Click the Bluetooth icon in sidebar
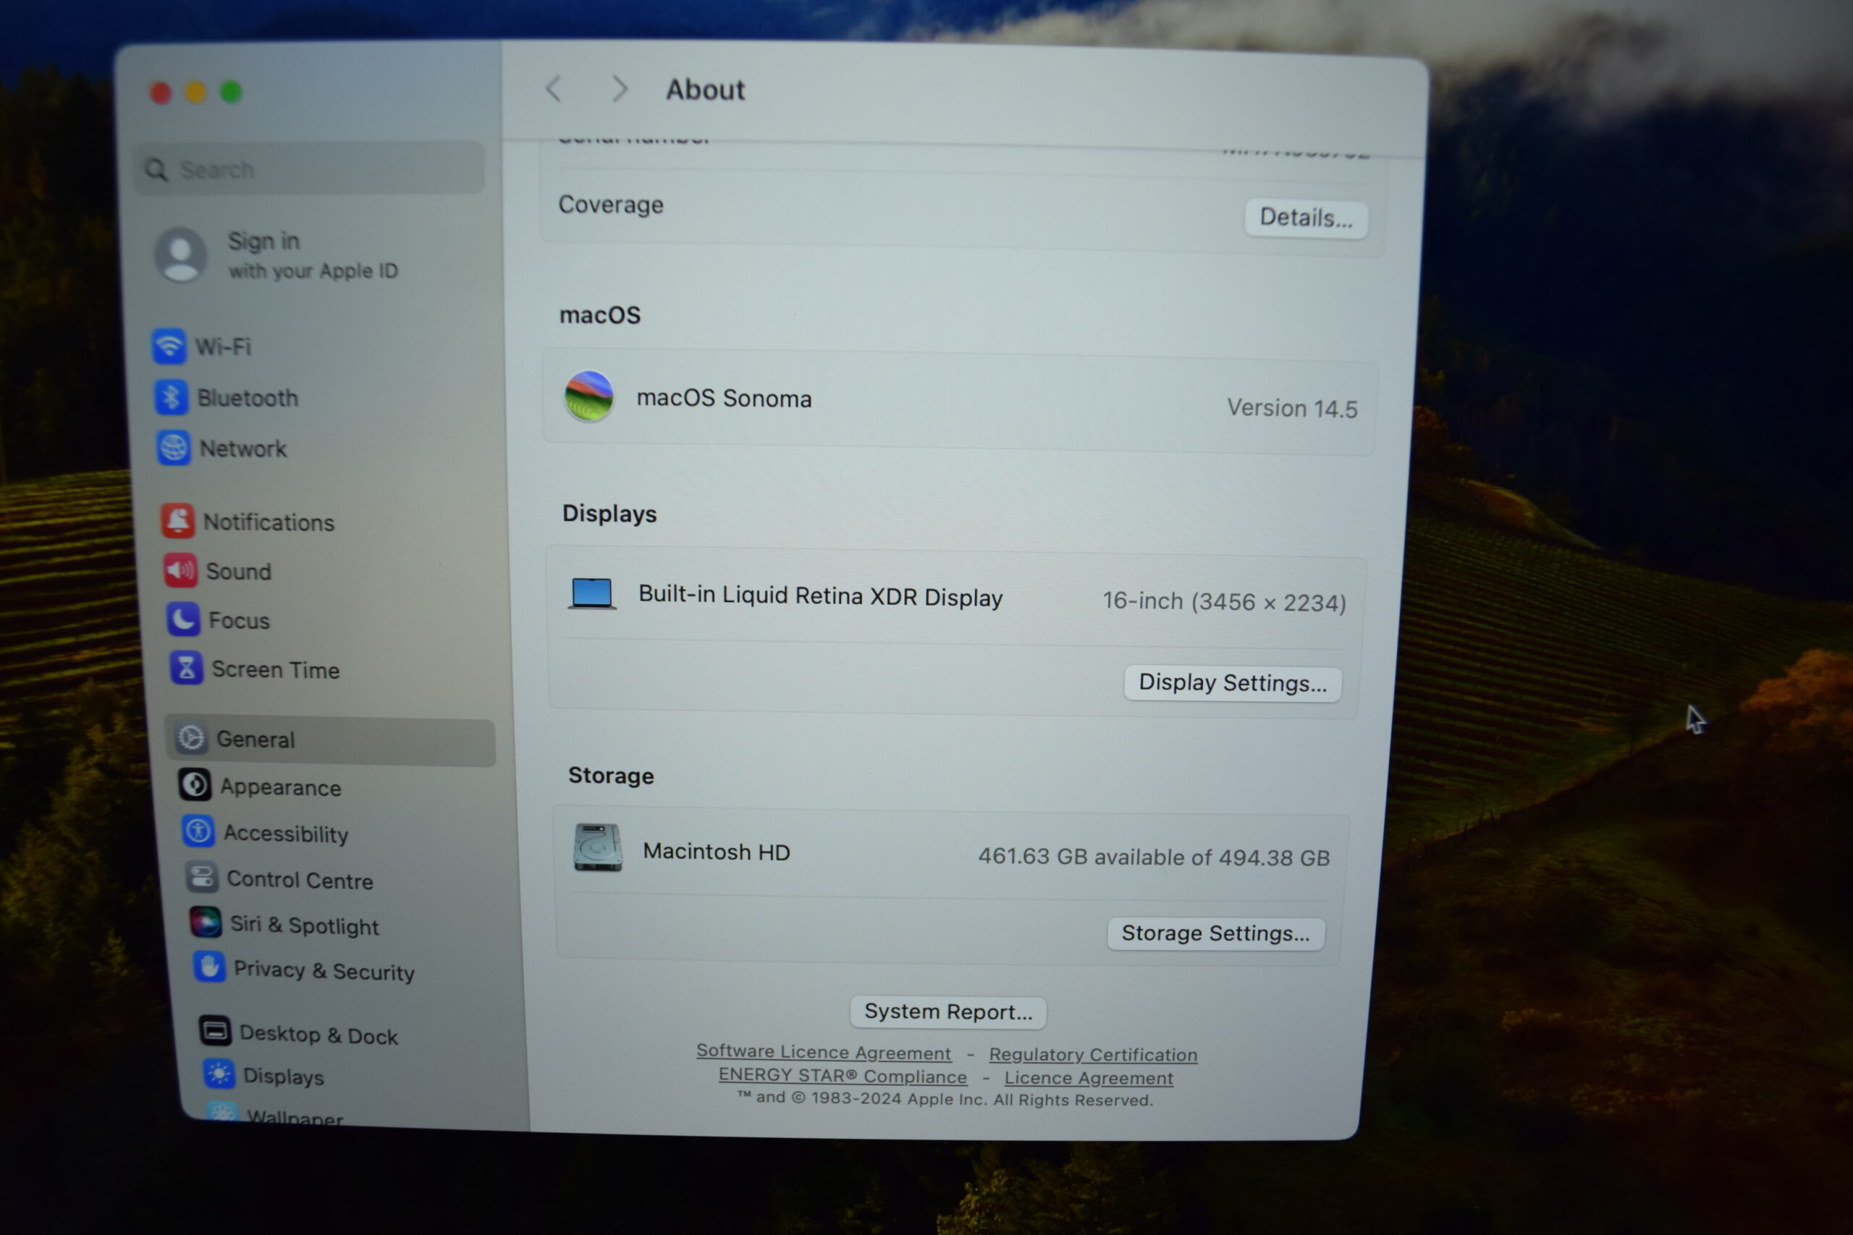Screen dimensions: 1853x1235 (171, 397)
